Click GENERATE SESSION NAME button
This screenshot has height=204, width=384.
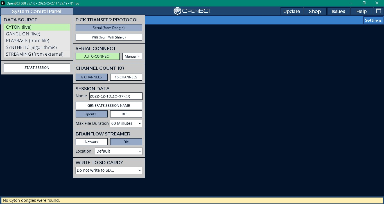(109, 106)
